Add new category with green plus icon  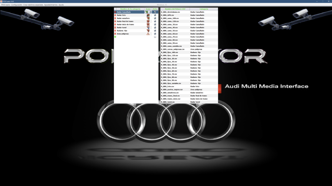[115, 37]
